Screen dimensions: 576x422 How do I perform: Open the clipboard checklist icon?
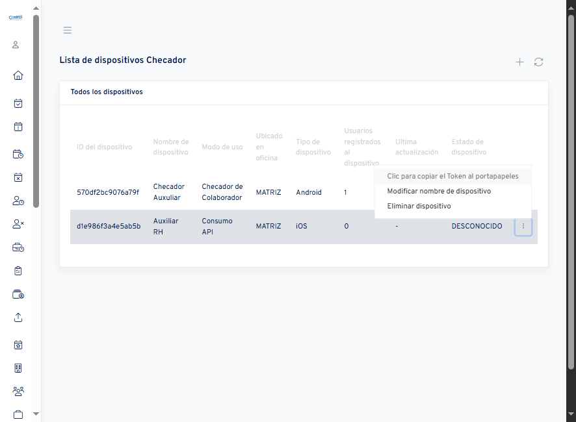[x=18, y=271]
